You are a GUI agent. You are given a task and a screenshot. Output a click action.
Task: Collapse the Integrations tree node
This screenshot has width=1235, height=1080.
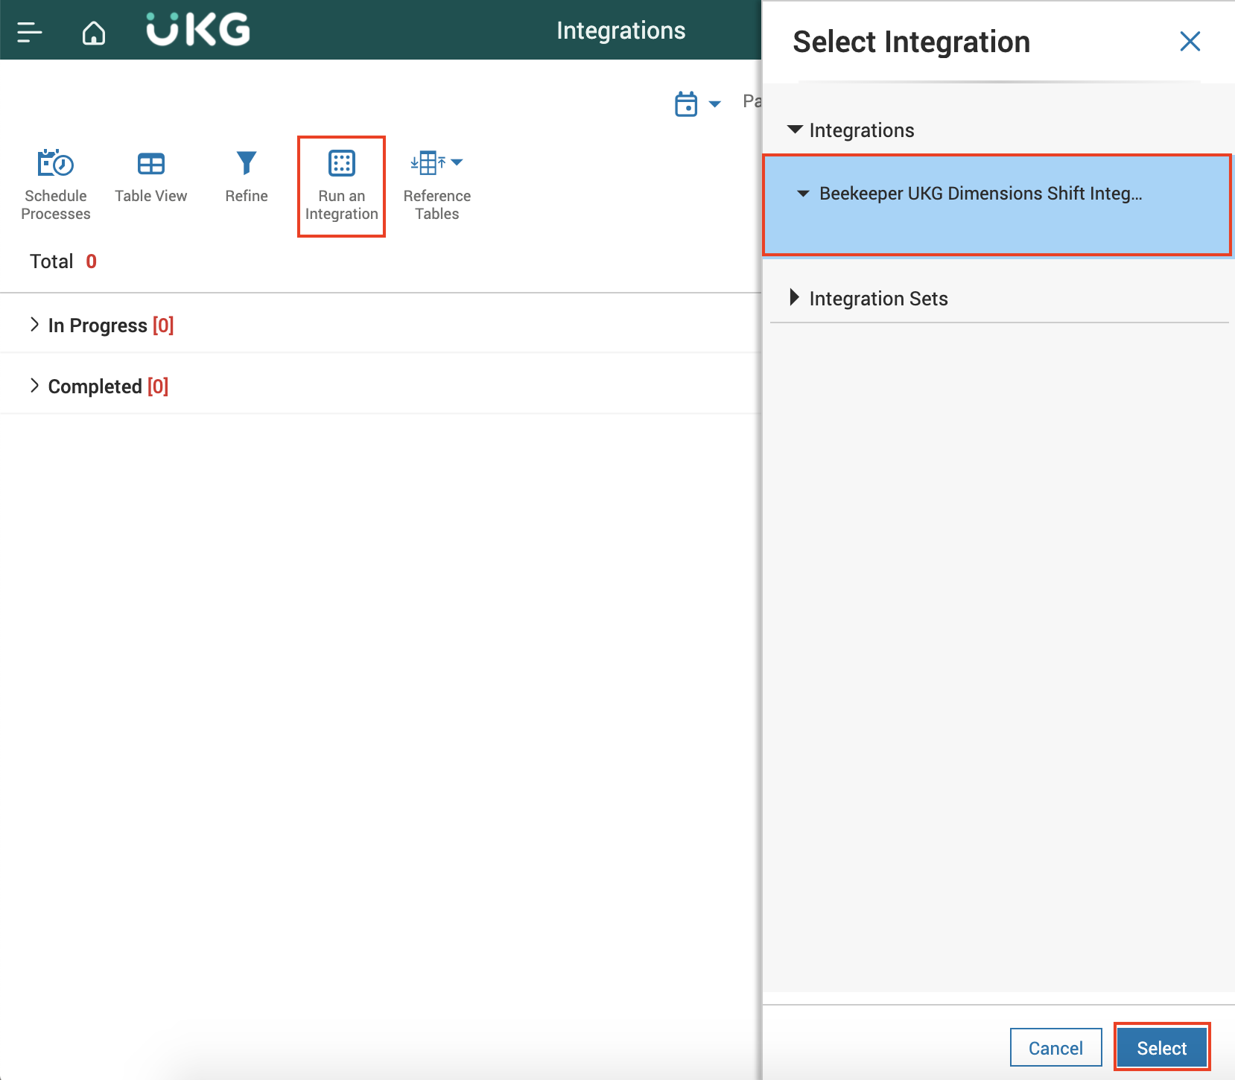pos(796,130)
